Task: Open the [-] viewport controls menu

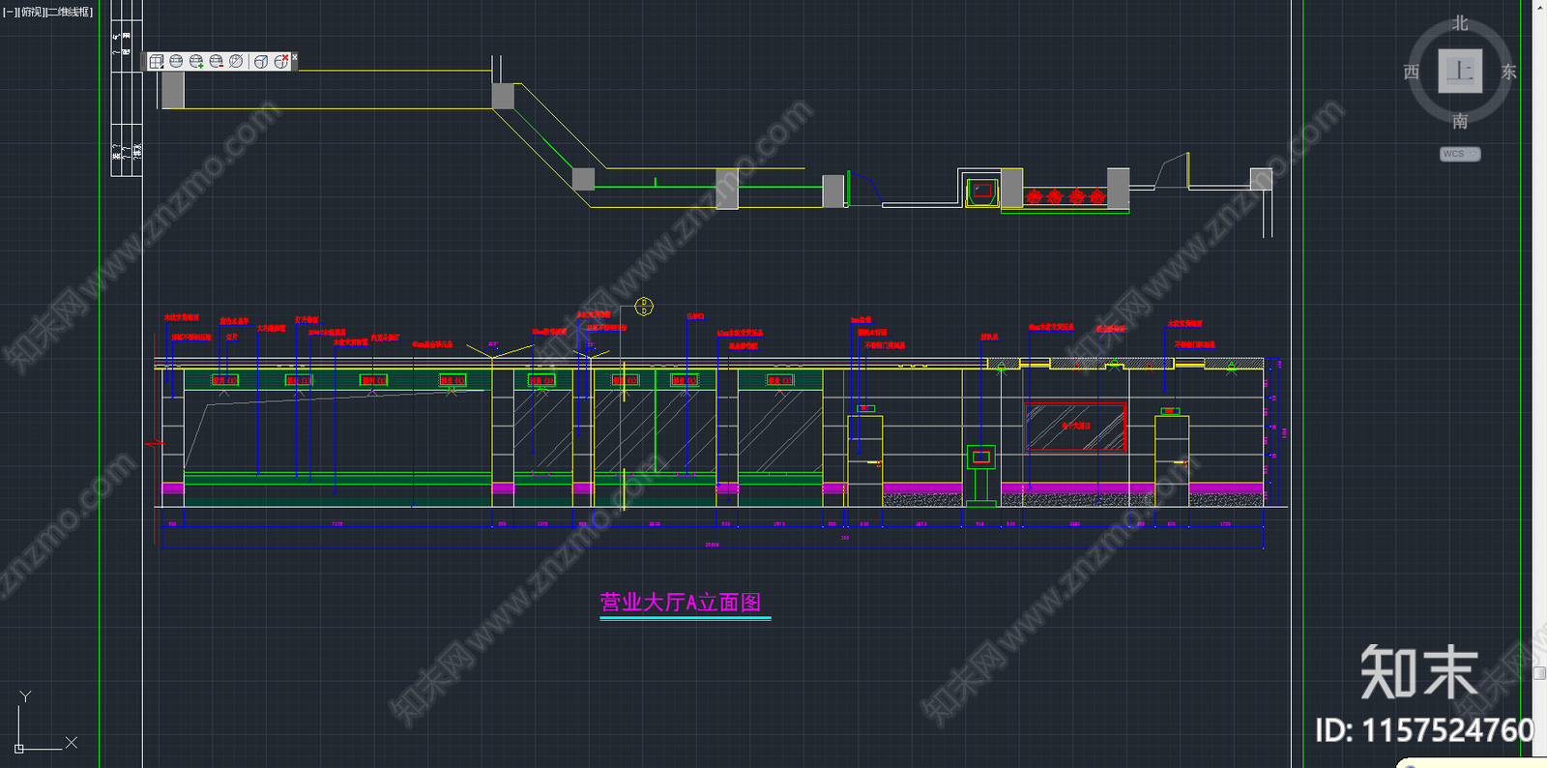Action: pos(8,12)
